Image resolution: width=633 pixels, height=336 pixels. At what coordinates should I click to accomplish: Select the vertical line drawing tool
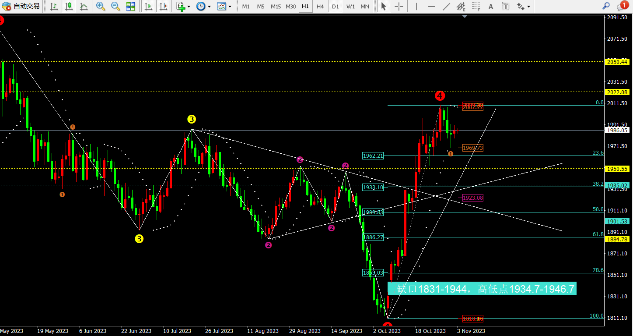[416, 6]
